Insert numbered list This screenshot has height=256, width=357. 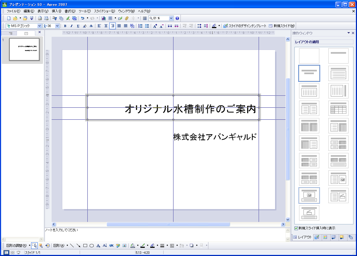[140, 26]
